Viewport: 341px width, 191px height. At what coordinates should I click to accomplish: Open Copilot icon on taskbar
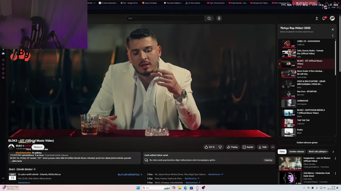pos(174,188)
